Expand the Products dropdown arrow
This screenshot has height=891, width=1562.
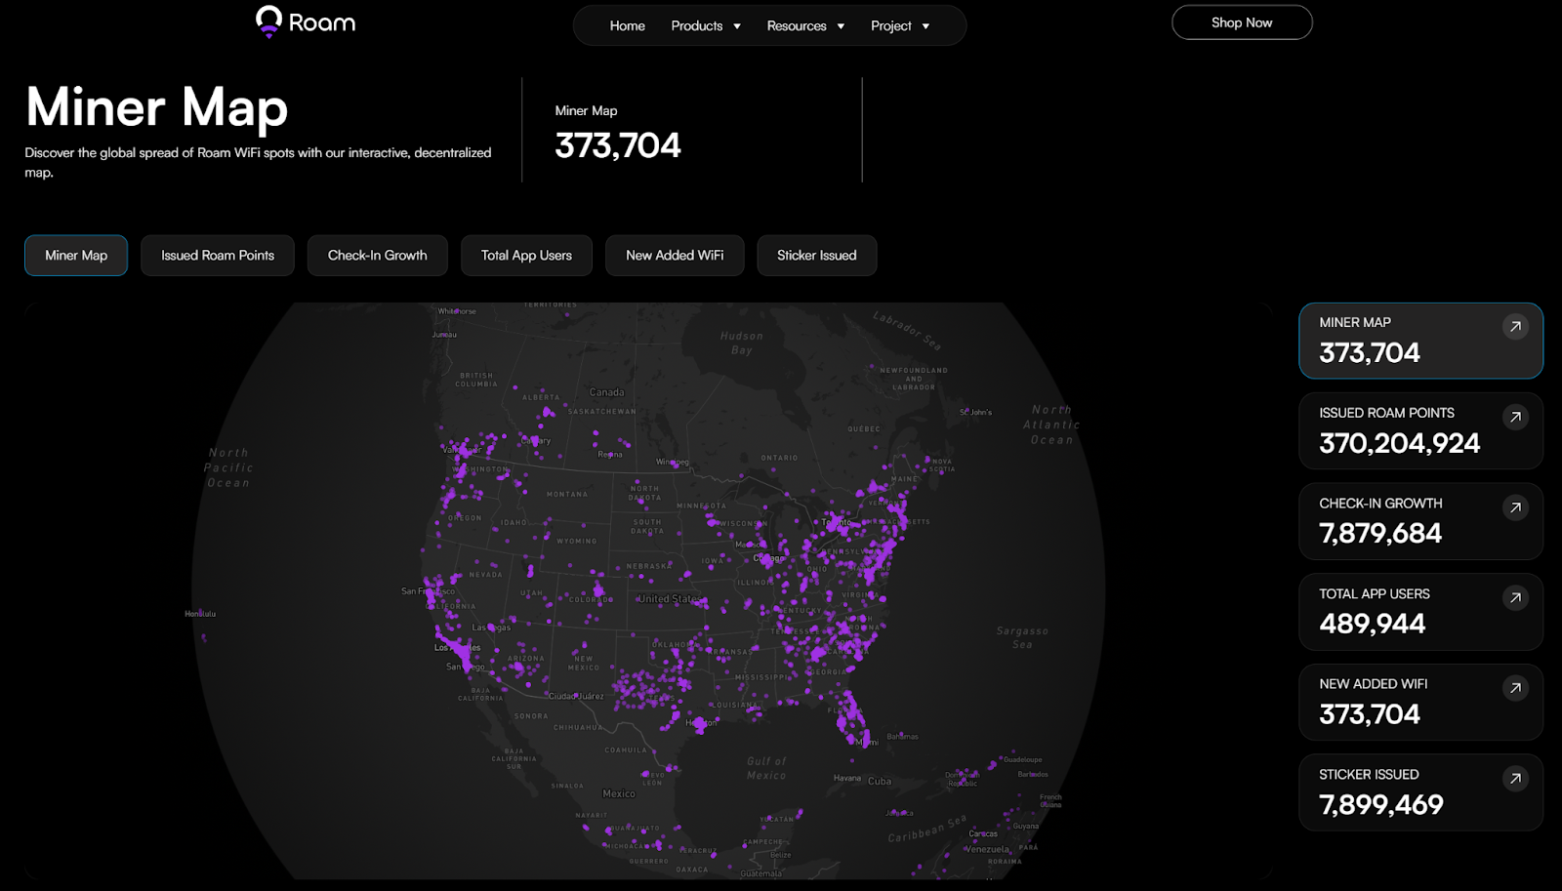737,26
